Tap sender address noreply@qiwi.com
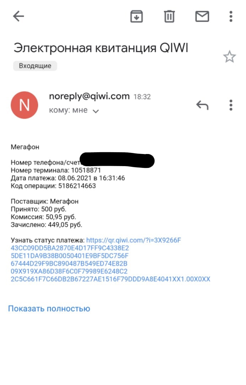Image resolution: width=246 pixels, height=385 pixels. click(x=89, y=96)
